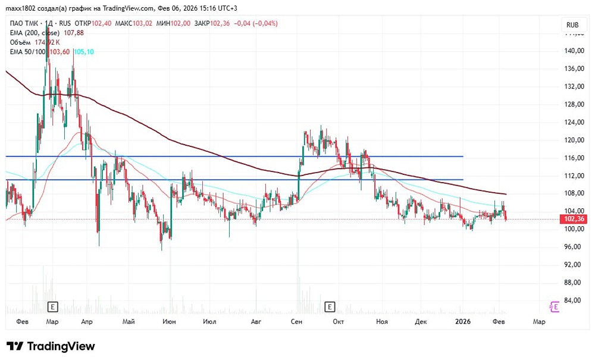Click the earnings E marker near Окт
This screenshot has width=595, height=363.
(x=330, y=306)
